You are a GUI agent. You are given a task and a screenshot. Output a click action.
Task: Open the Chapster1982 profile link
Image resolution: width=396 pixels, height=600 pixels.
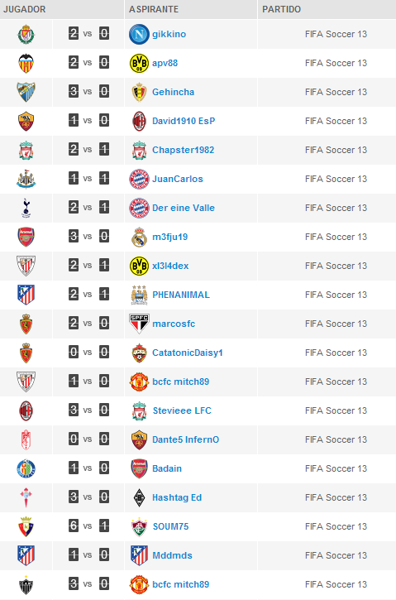coord(183,150)
